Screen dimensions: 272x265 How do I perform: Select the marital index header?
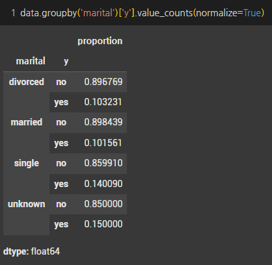pyautogui.click(x=31, y=61)
